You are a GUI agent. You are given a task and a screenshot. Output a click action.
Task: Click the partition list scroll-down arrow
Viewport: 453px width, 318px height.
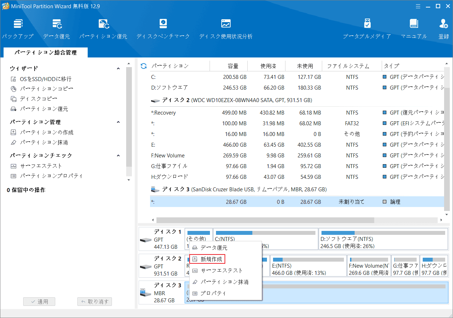pos(447,215)
